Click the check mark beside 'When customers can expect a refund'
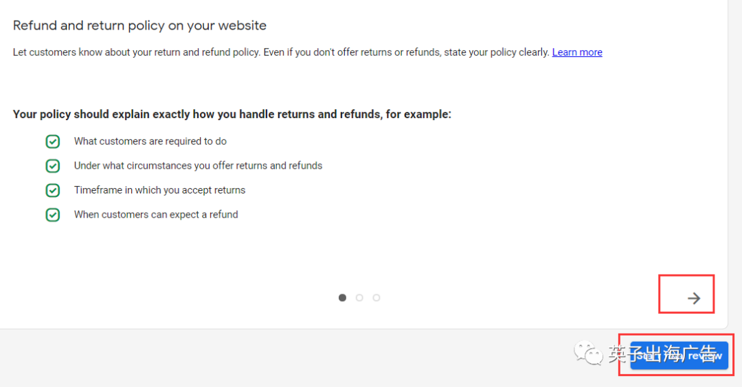The width and height of the screenshot is (742, 387). tap(52, 215)
